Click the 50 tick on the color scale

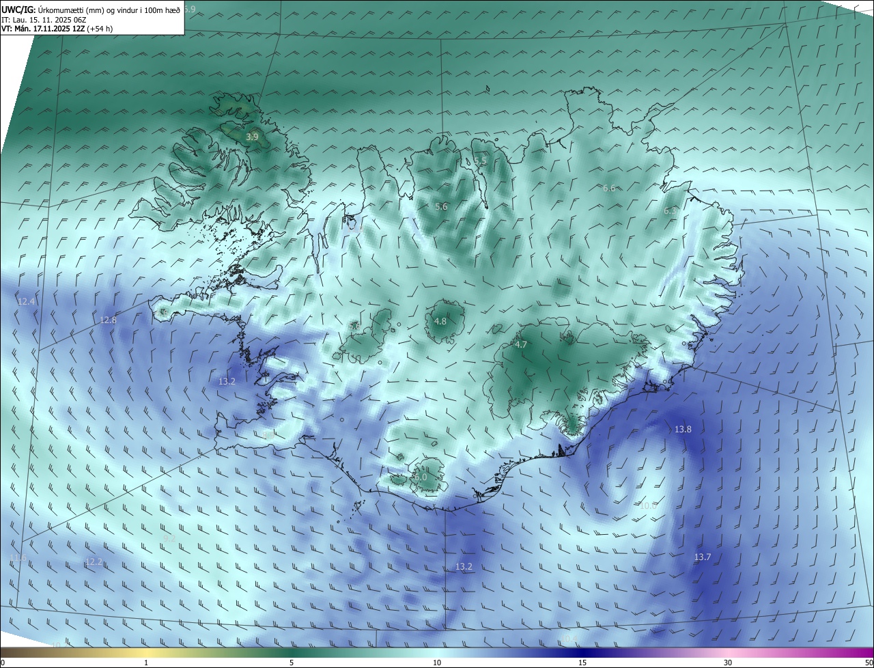869,663
